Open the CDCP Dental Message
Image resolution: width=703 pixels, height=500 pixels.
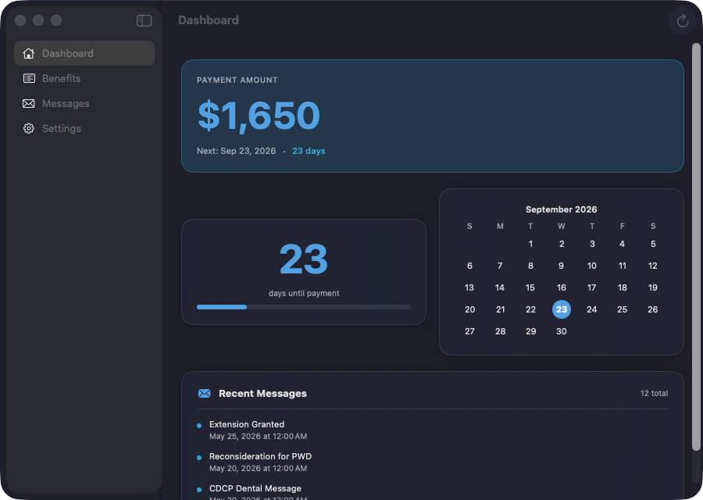click(433, 491)
